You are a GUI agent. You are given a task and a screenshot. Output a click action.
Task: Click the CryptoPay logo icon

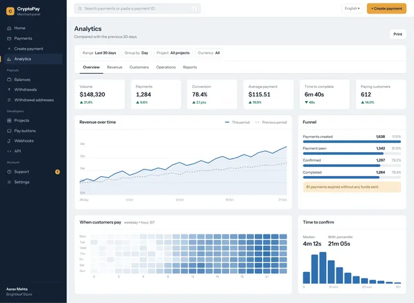pos(10,11)
